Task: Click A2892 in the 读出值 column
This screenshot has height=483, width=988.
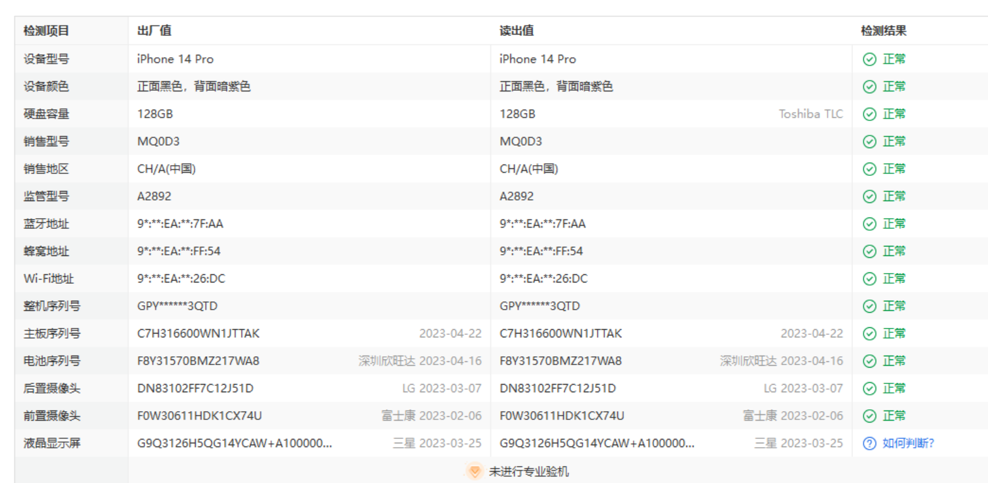Action: tap(517, 197)
